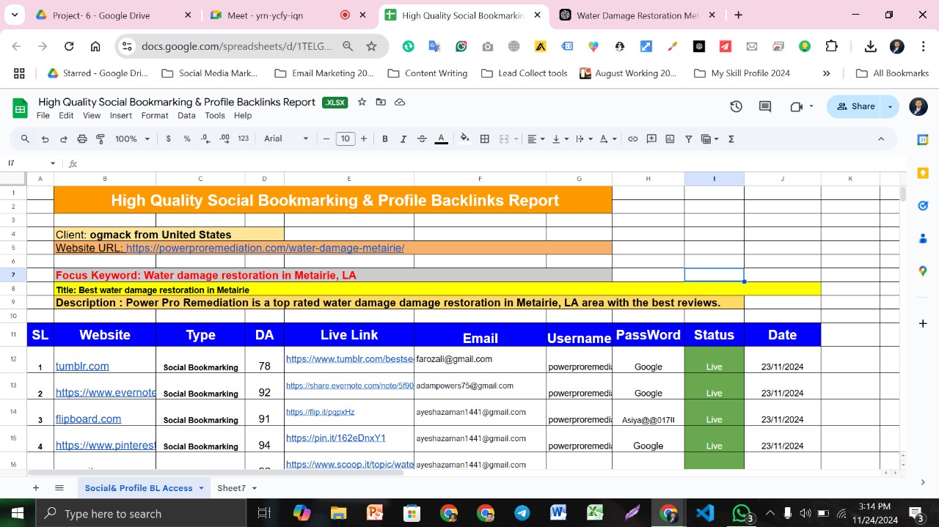Open the tumblr.com website link
This screenshot has width=939, height=527.
82,366
